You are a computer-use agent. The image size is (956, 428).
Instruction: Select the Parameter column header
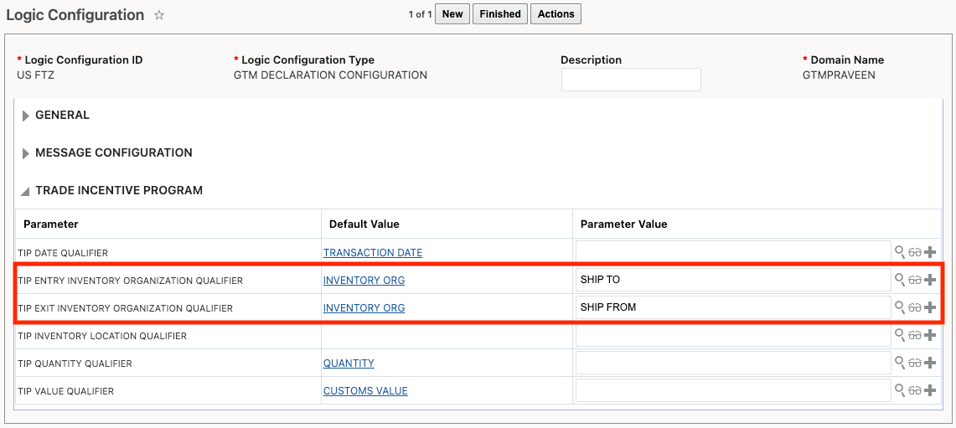50,224
